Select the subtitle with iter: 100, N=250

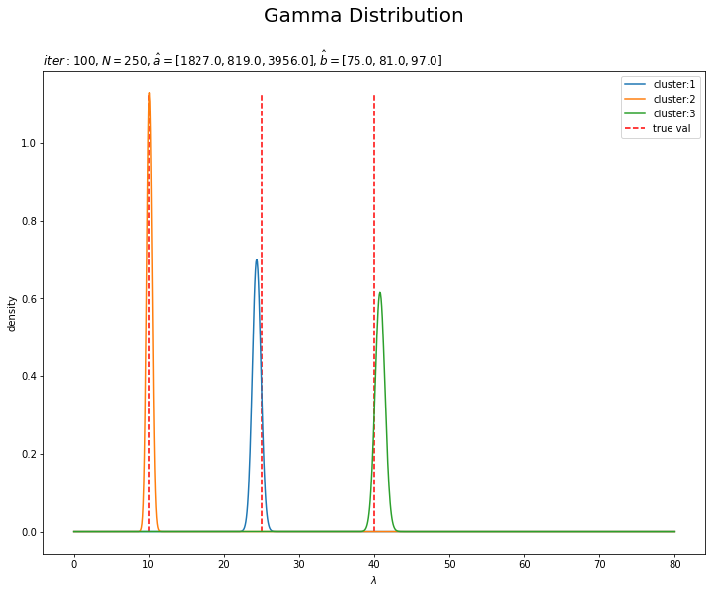pos(243,60)
